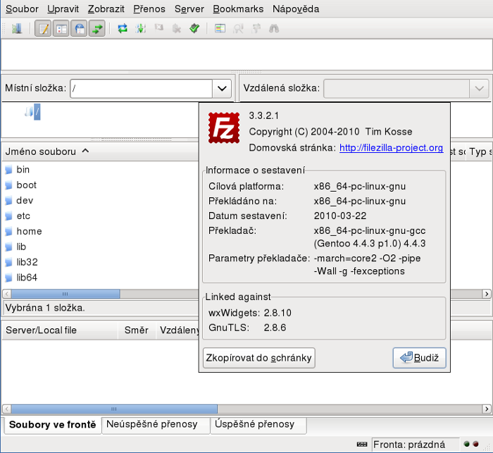Click the cancel current operation icon
This screenshot has width=493, height=453.
(x=158, y=29)
